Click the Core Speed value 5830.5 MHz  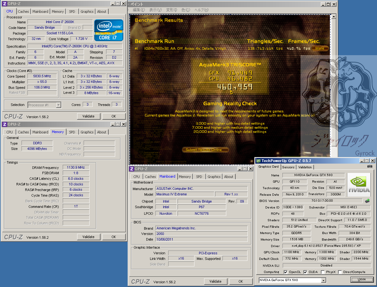42,76
